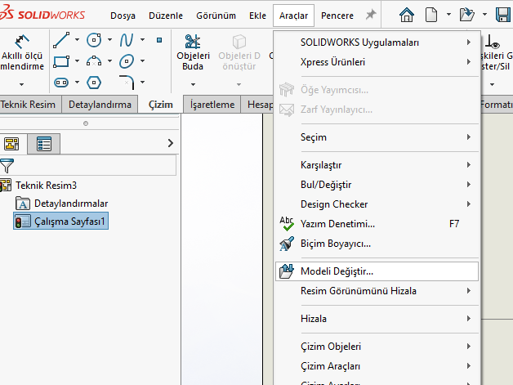Switch to the Detaylandırma tab
Image resolution: width=513 pixels, height=385 pixels.
(x=100, y=105)
